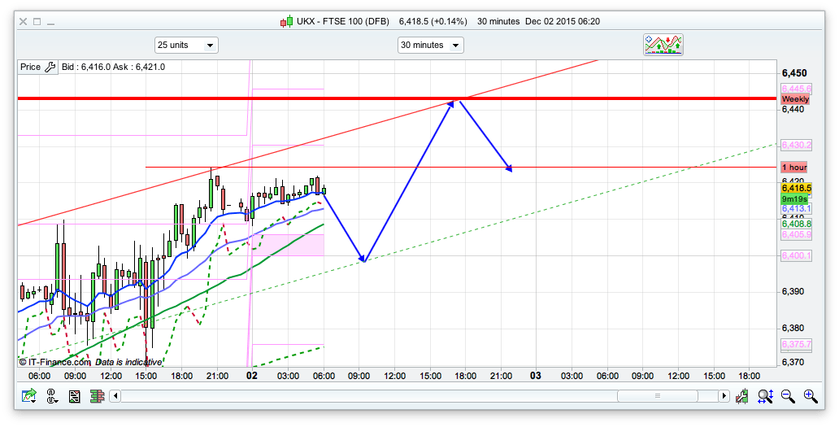
Task: Click the horizontal scrollbar thumb
Action: click(x=656, y=396)
